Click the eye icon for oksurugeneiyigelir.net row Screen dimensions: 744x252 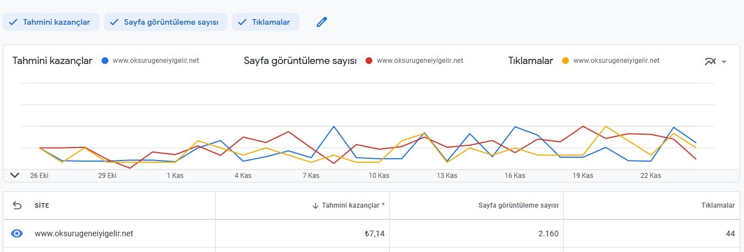click(x=17, y=233)
